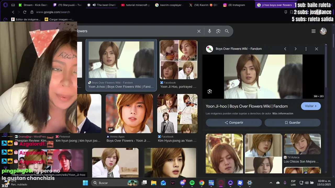This screenshot has width=335, height=188.
Task: Switch to 'kaorim cosplayer' tab
Action: [169, 5]
